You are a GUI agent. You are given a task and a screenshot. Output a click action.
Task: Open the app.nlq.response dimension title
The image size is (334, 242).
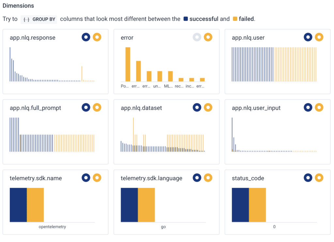(33, 38)
